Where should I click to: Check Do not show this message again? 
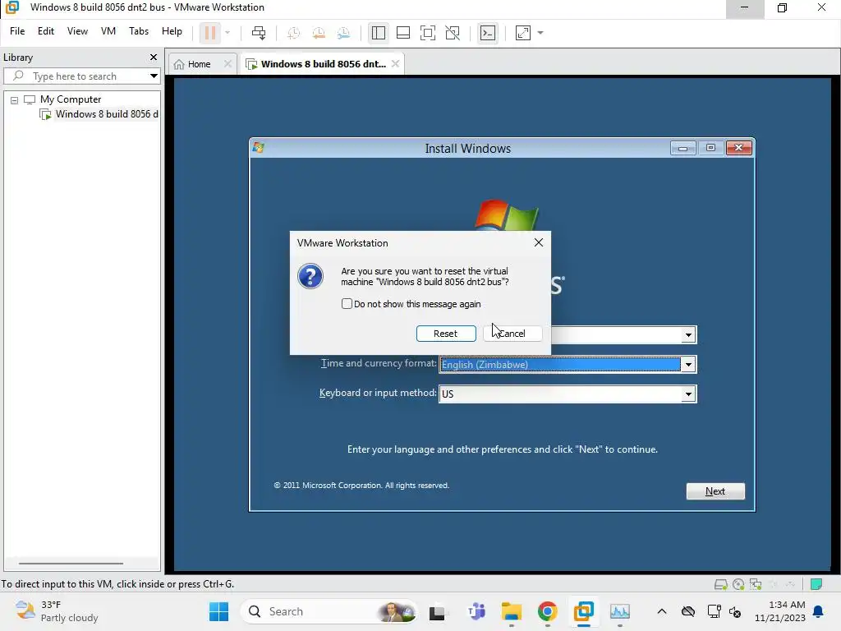[x=347, y=304]
